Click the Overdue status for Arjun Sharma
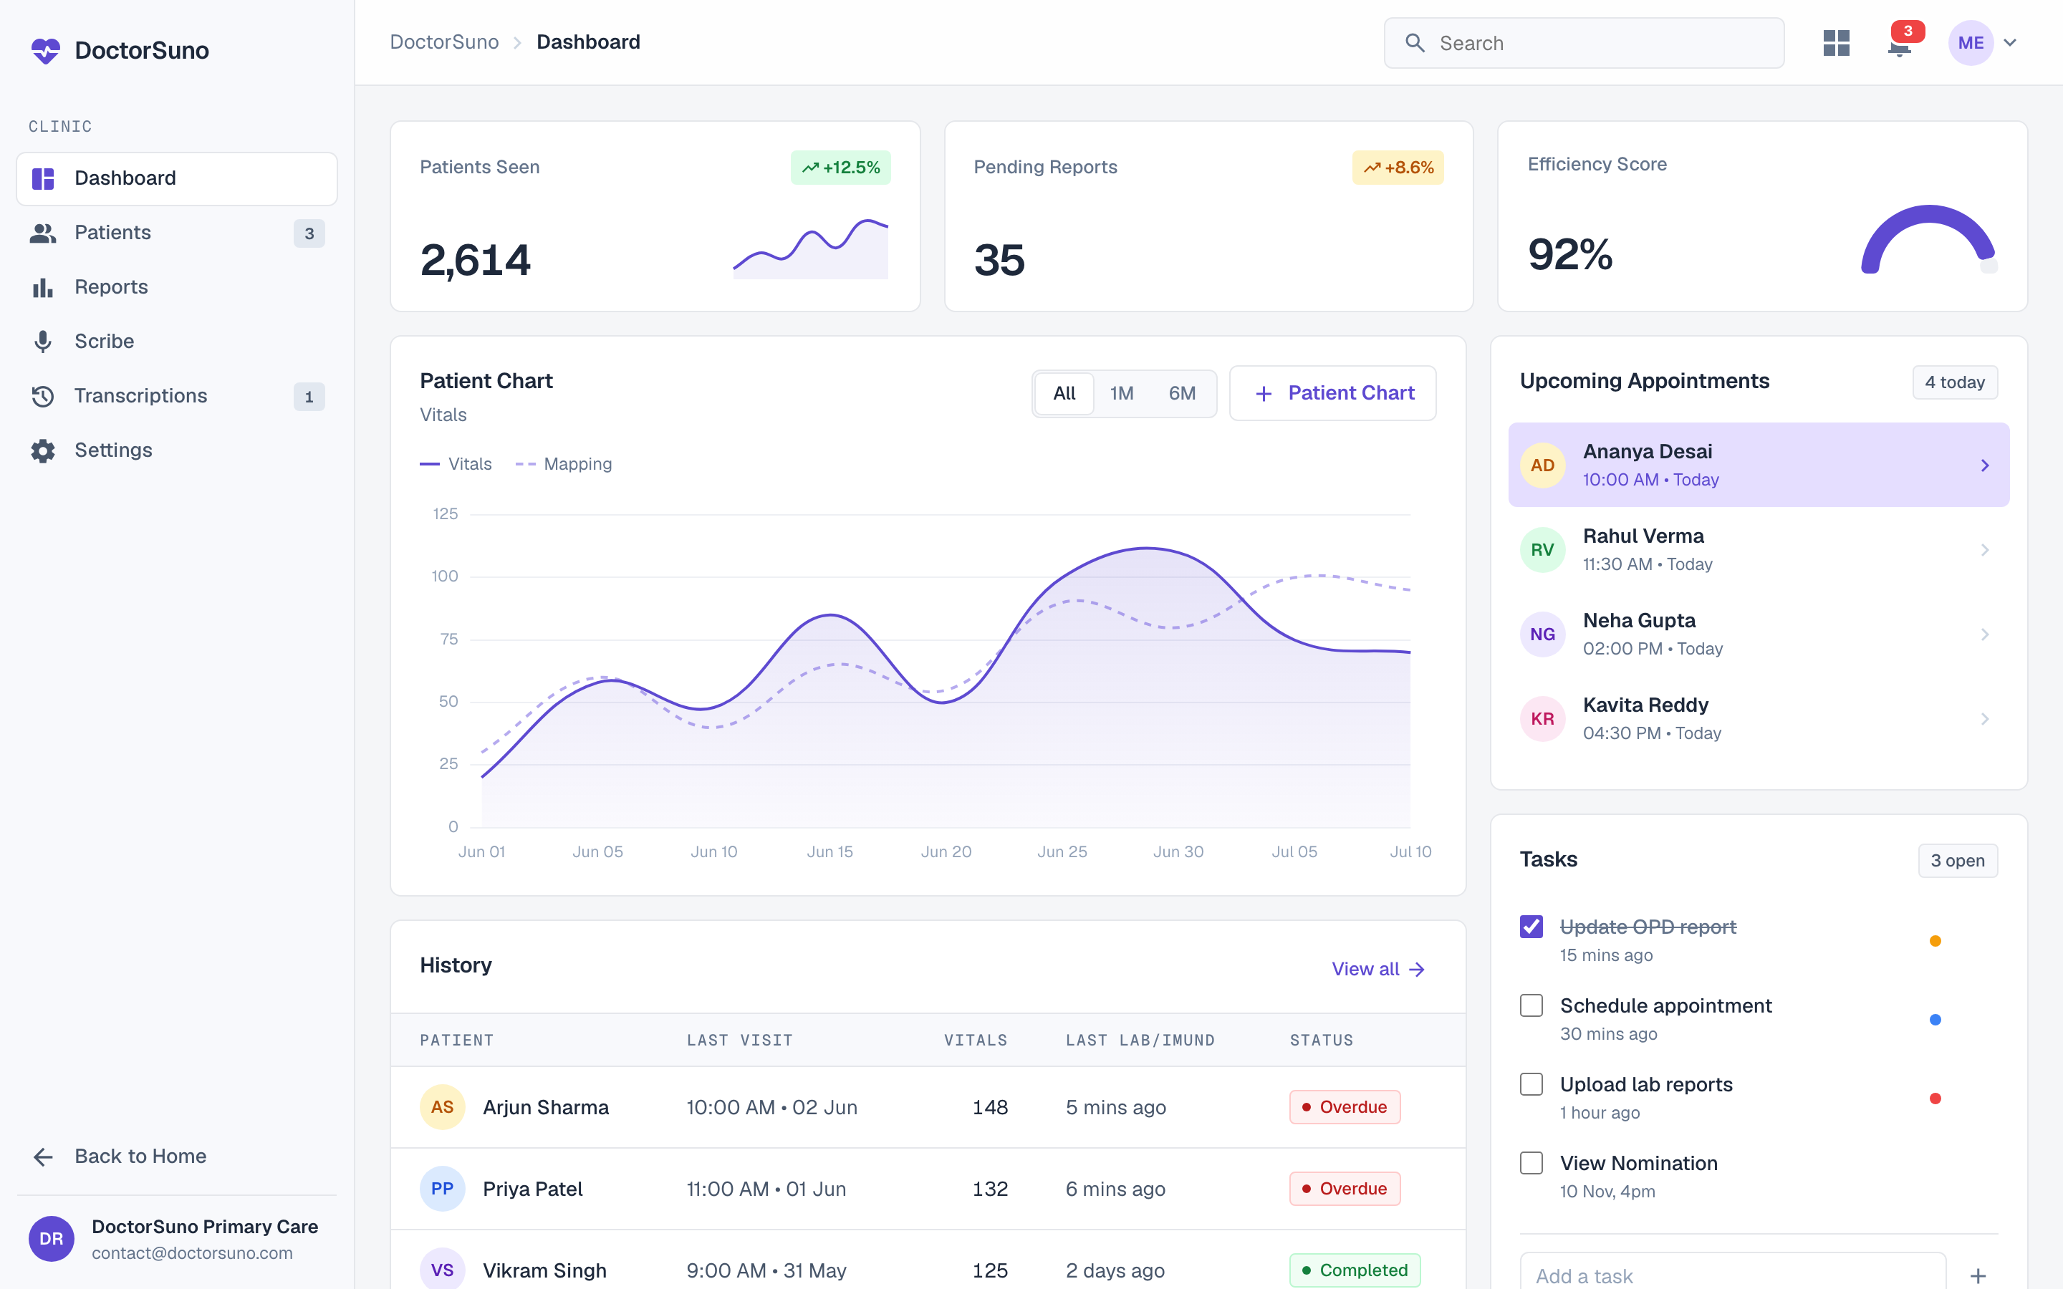Image resolution: width=2063 pixels, height=1289 pixels. 1345,1107
